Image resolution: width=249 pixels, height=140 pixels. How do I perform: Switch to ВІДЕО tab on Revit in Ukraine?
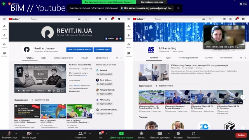click(44, 58)
